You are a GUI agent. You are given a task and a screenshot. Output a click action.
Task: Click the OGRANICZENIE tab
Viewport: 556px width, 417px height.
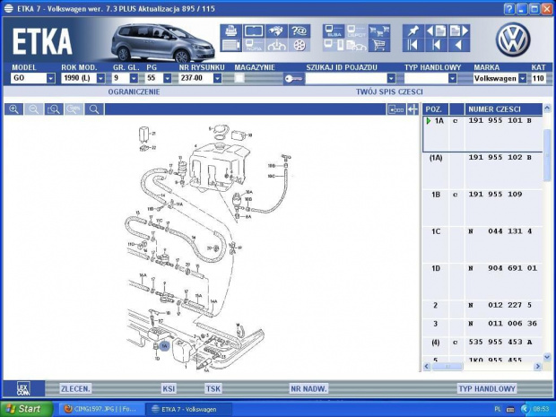click(134, 91)
